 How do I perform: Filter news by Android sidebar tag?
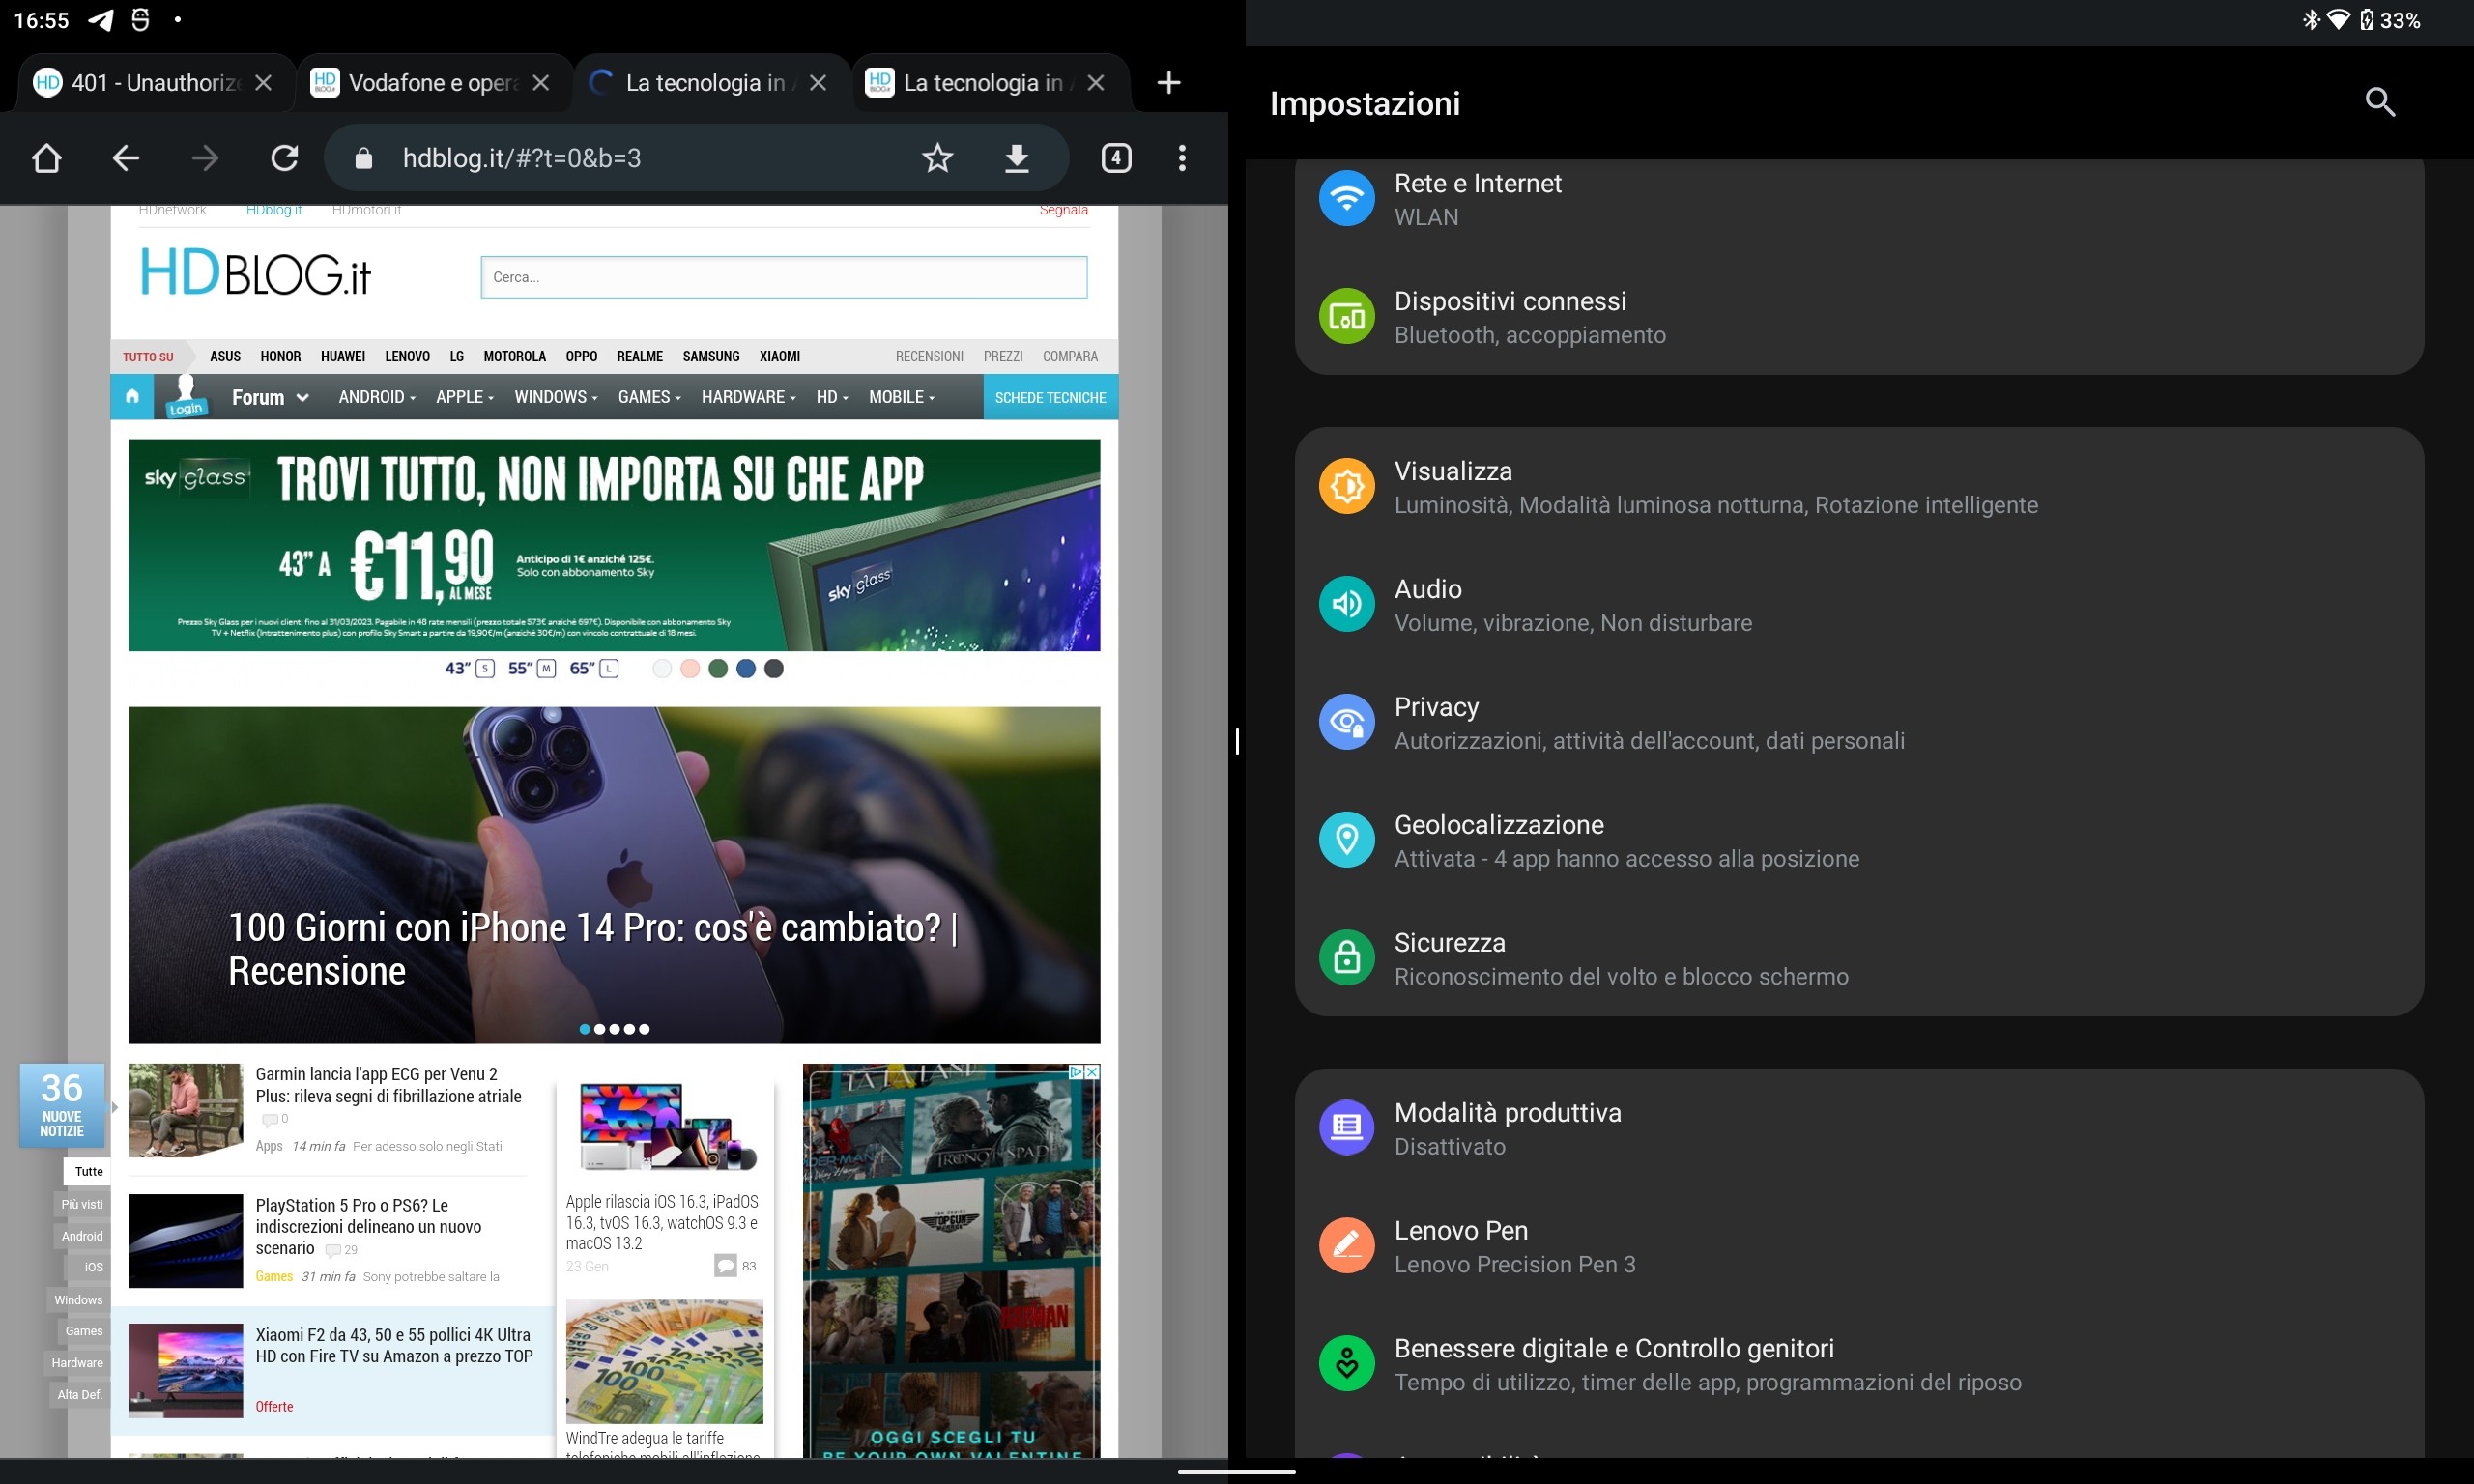(82, 1236)
